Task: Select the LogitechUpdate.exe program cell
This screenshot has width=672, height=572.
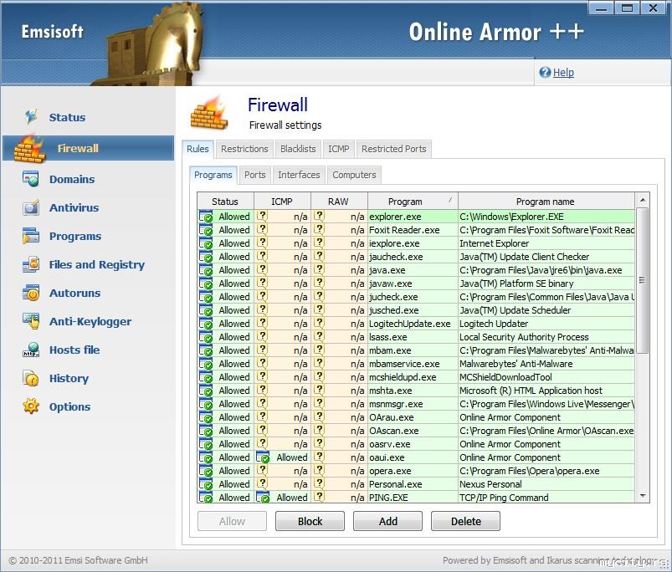Action: pos(413,324)
